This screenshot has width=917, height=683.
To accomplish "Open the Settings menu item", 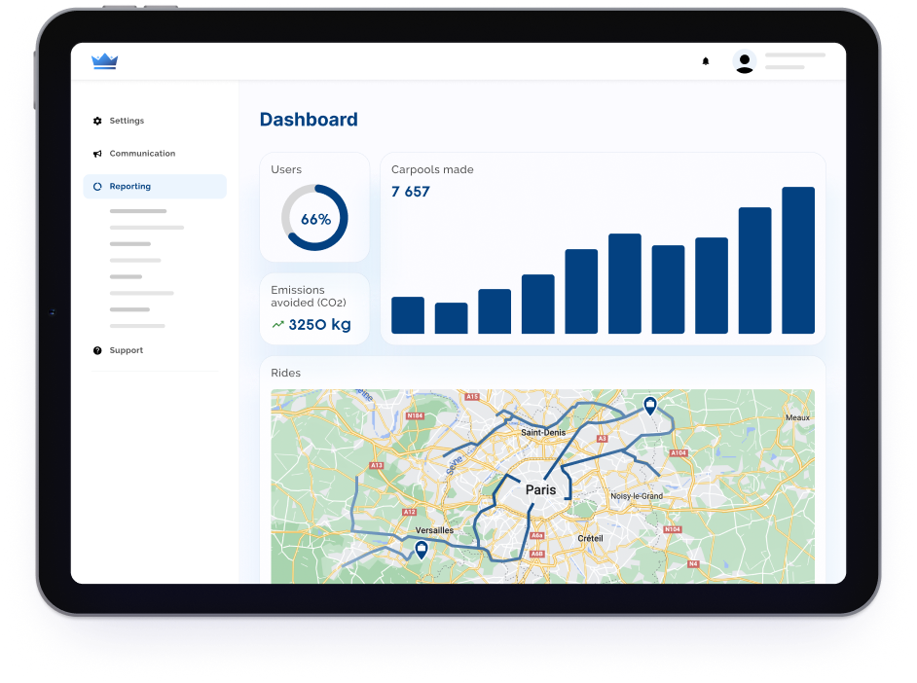I will pyautogui.click(x=127, y=121).
